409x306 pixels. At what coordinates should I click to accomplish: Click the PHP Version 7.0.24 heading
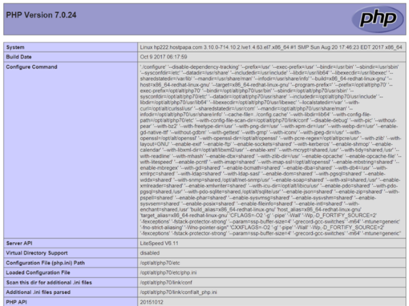(41, 15)
